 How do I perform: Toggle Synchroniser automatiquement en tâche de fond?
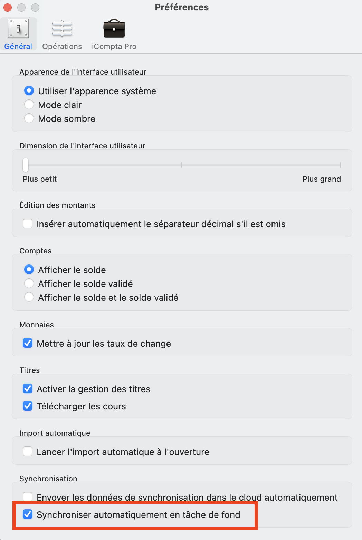tap(28, 514)
